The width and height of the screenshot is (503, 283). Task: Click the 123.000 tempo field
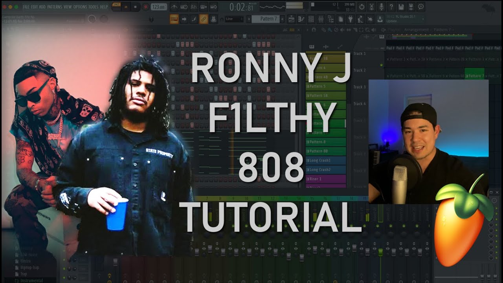pos(158,7)
